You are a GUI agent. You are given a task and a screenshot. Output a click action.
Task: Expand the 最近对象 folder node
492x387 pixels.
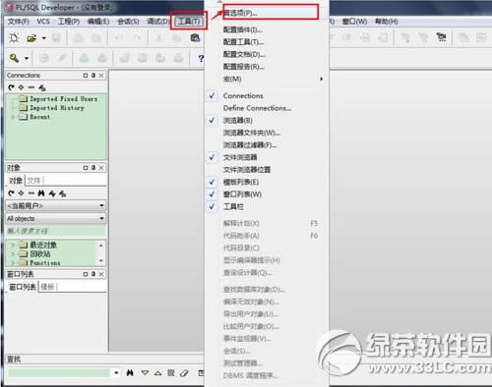[13, 245]
